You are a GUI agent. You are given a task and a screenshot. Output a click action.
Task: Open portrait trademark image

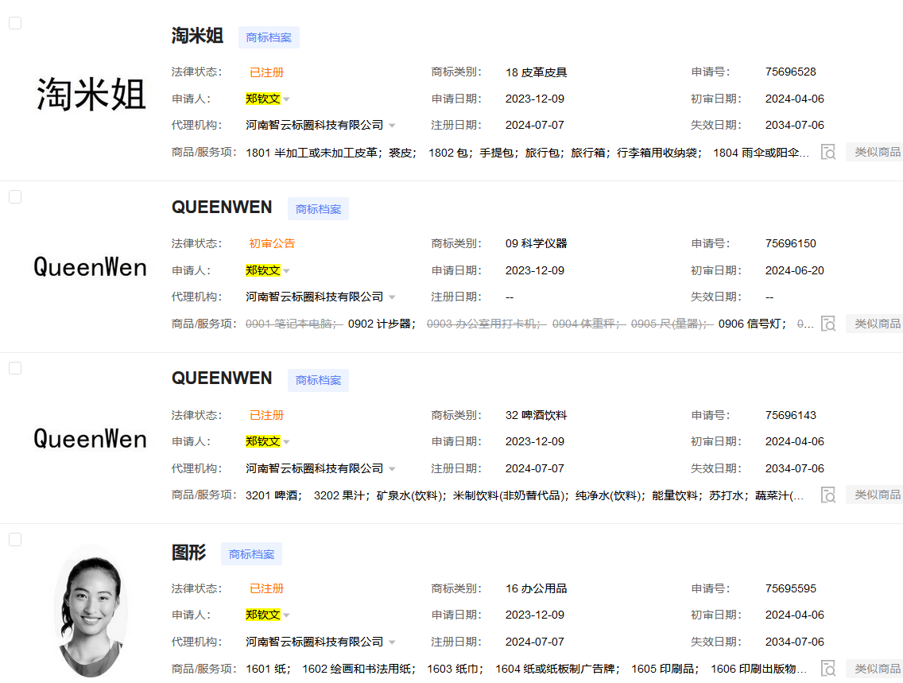(91, 613)
